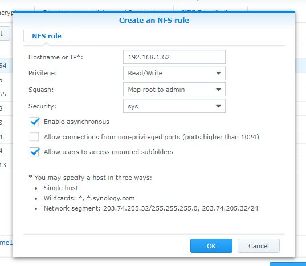Screen dimensions: 306x266
Task: Select the NFS rule tab
Action: (x=47, y=36)
